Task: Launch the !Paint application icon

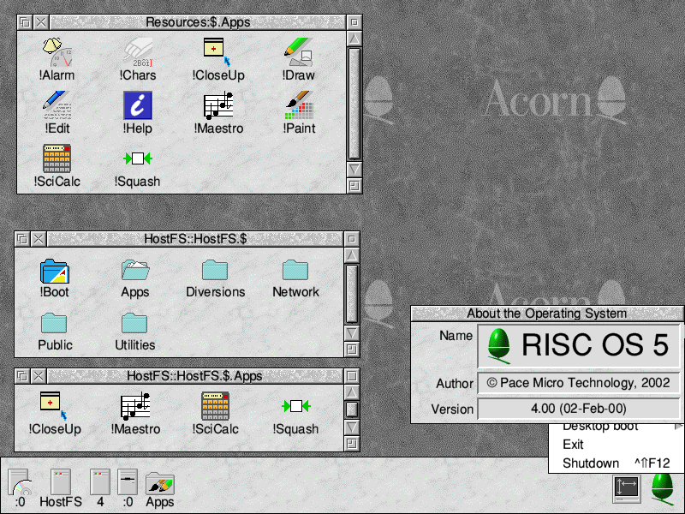Action: pyautogui.click(x=299, y=112)
